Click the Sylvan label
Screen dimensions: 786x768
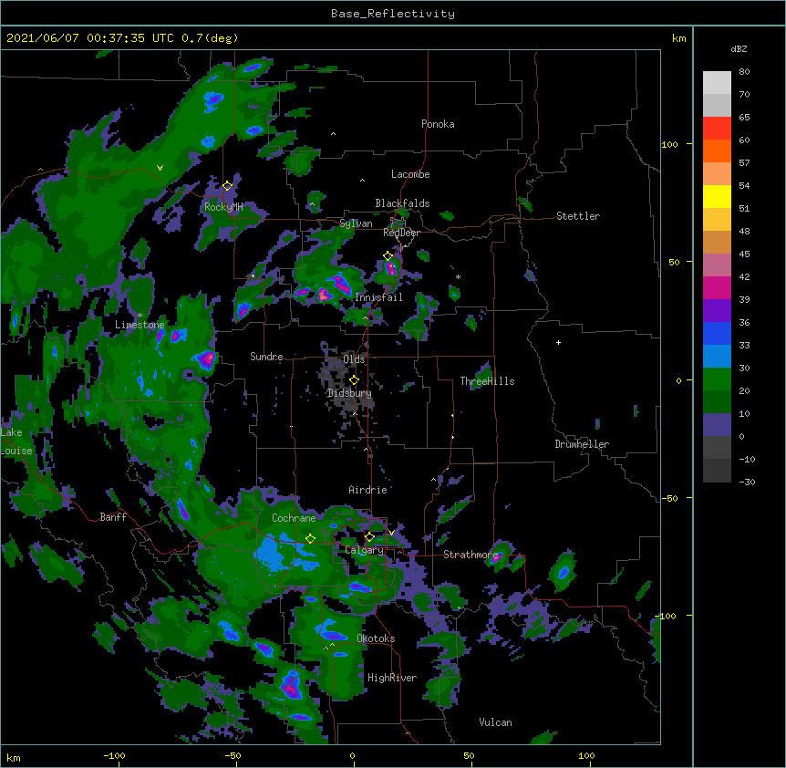point(356,223)
